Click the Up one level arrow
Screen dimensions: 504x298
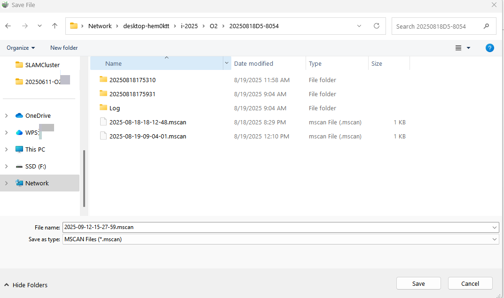point(55,26)
